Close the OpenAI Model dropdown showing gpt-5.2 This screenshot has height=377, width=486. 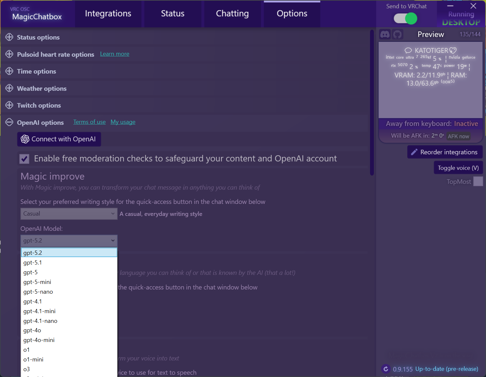coord(69,241)
